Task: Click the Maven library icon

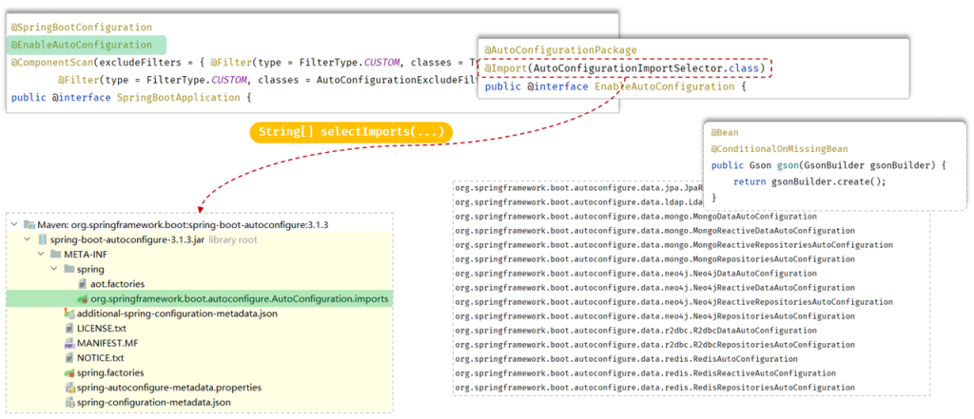Action: click(28, 225)
